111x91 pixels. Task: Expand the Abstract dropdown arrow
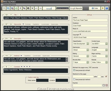21,56
